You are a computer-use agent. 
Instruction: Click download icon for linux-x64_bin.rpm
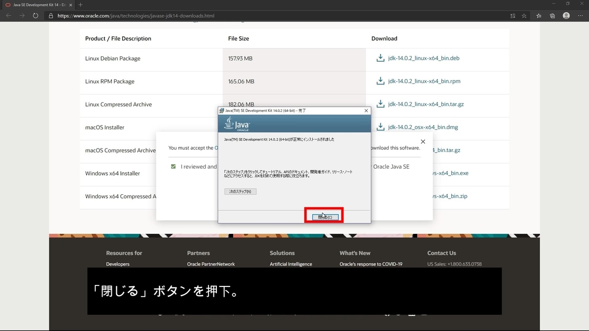click(380, 81)
